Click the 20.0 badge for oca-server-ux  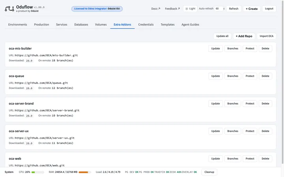(29, 143)
